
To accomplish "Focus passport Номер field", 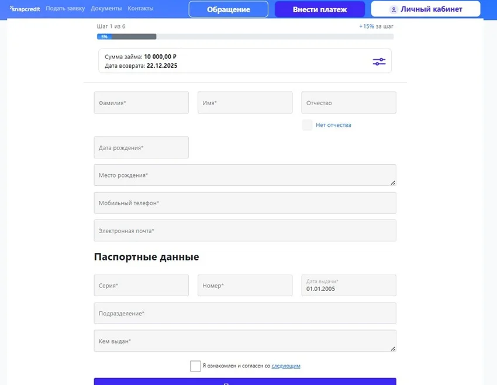I will [245, 286].
